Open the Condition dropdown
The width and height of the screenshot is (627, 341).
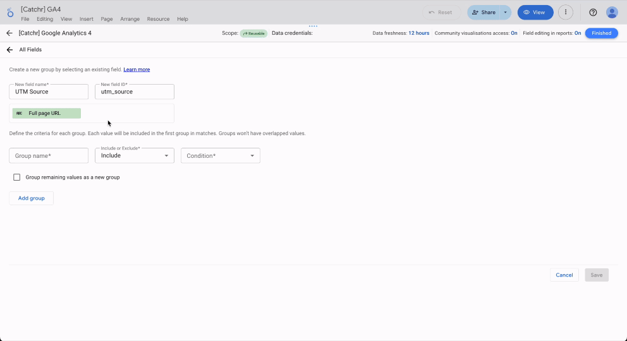(x=221, y=156)
